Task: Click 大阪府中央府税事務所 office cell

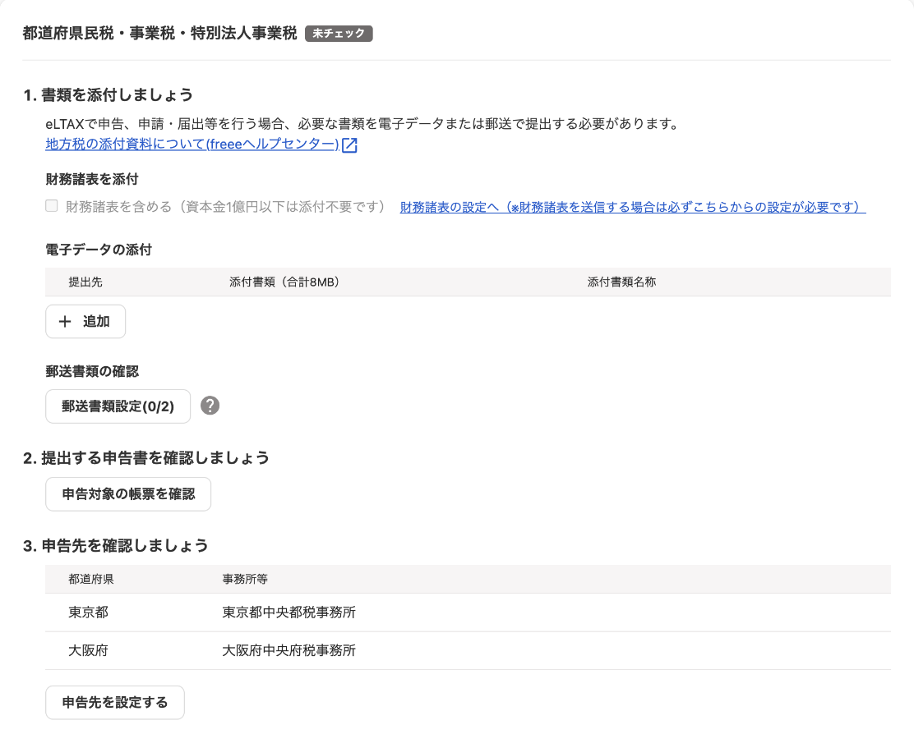Action: (x=289, y=651)
